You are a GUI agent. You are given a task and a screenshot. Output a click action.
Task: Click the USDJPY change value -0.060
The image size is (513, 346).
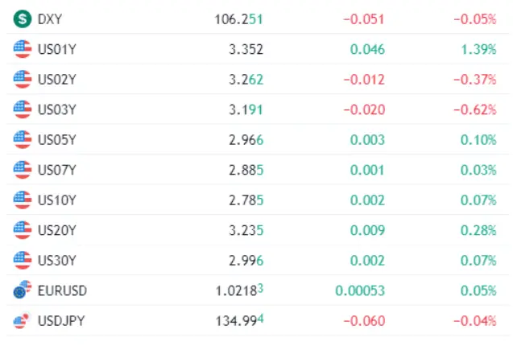click(x=364, y=321)
